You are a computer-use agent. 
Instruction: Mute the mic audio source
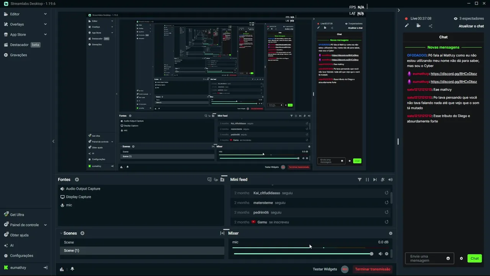click(x=380, y=254)
